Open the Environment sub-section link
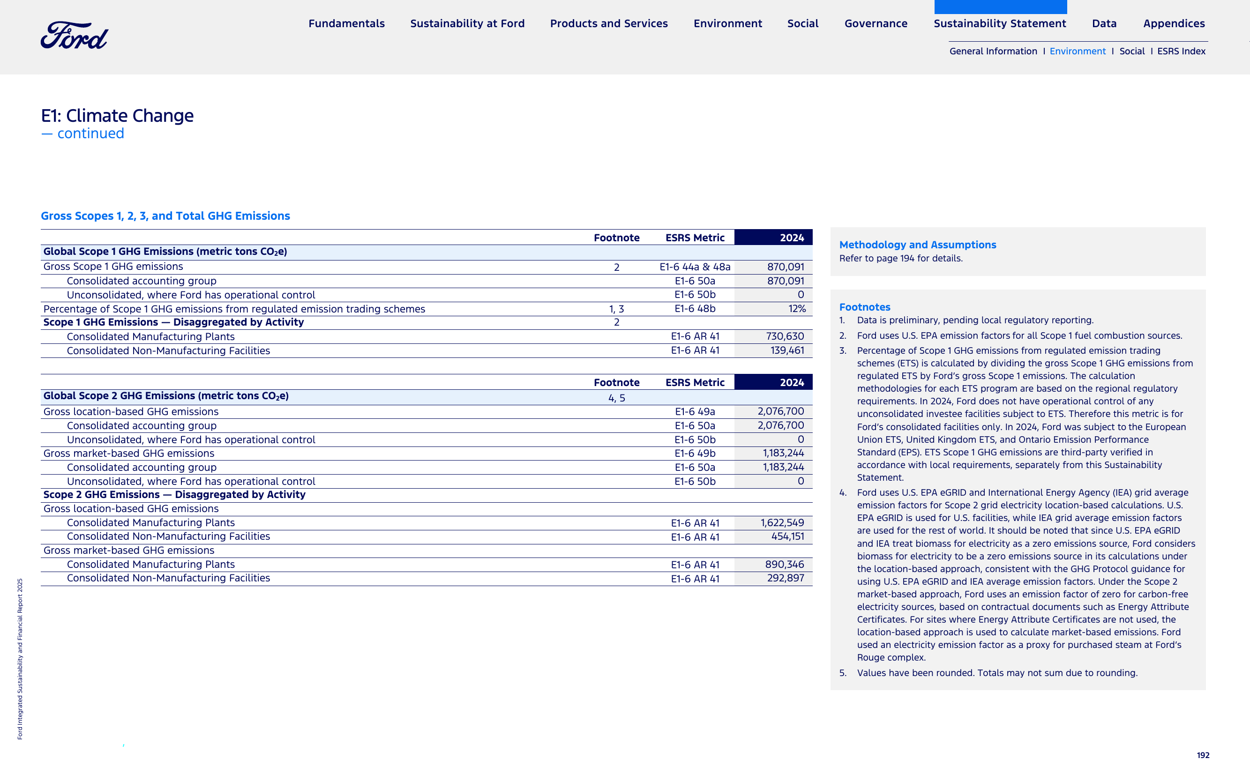Viewport: 1250px width, 781px height. coord(1078,51)
